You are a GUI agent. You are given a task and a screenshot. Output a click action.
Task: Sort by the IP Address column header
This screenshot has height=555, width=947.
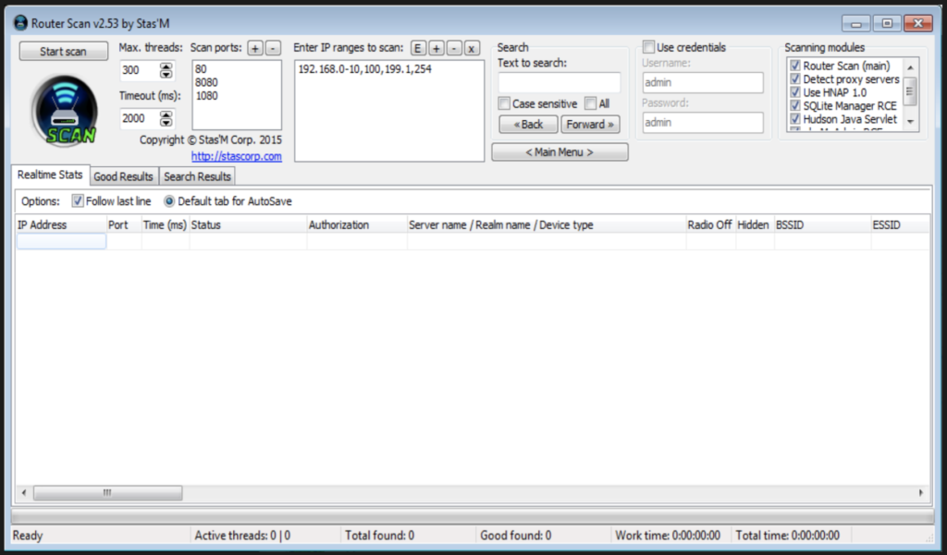pyautogui.click(x=61, y=225)
